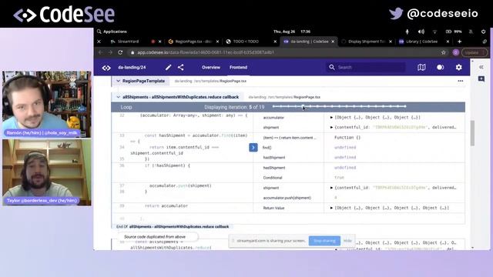Screen dimensions: 493x277
Task: Click the search magnifier icon in app header
Action: [332, 67]
